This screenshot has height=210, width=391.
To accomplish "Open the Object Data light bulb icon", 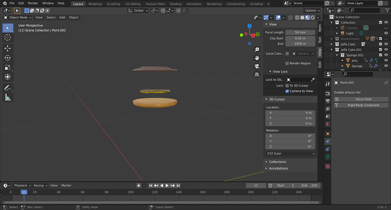I will 328,157.
